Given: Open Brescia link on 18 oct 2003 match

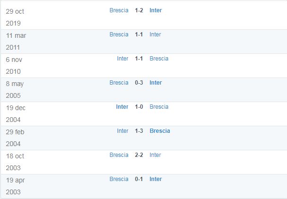Looking at the screenshot, I should pyautogui.click(x=119, y=155).
